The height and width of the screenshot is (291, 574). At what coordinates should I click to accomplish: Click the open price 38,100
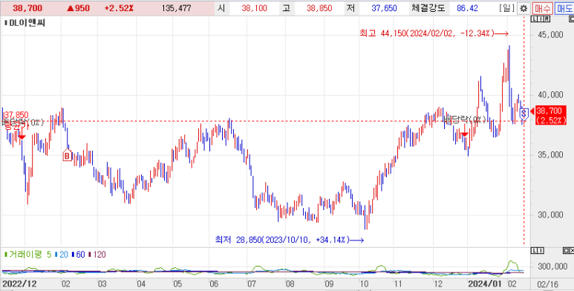point(255,8)
